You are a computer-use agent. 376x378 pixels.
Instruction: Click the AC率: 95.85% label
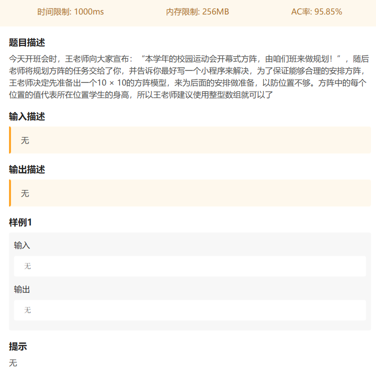click(x=316, y=12)
